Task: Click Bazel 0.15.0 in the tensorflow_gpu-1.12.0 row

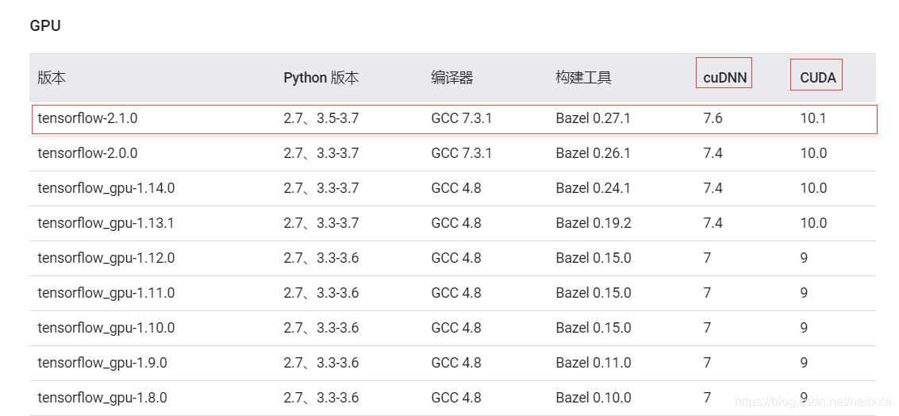Action: (594, 258)
